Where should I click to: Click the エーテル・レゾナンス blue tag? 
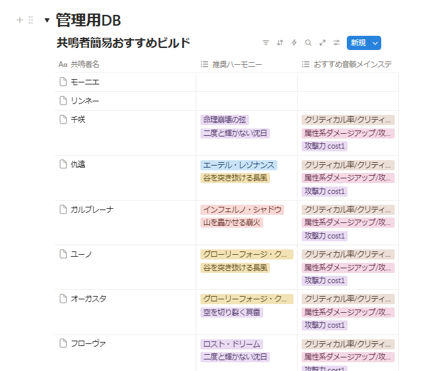(238, 165)
